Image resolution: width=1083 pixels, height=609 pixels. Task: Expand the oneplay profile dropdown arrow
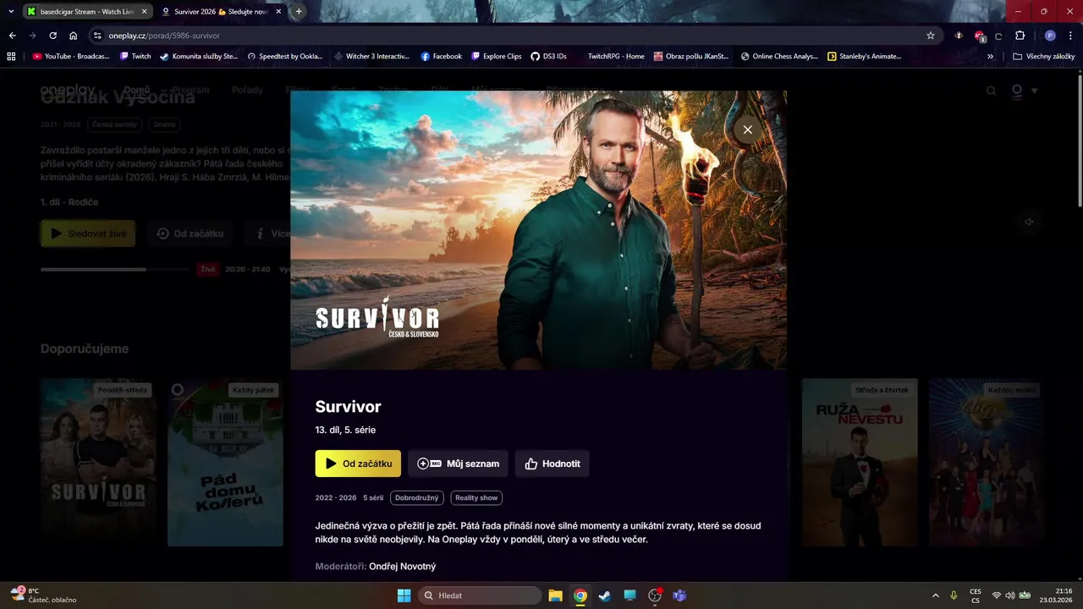(1034, 91)
